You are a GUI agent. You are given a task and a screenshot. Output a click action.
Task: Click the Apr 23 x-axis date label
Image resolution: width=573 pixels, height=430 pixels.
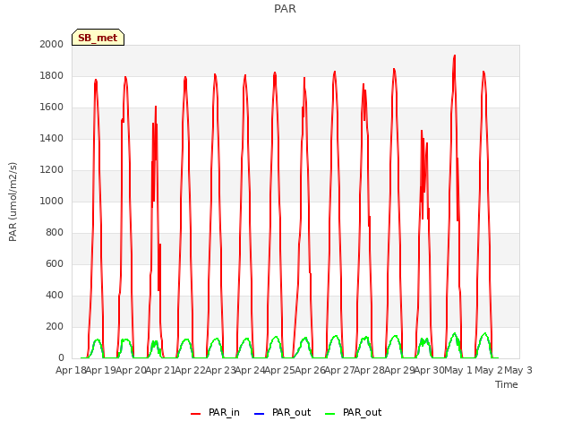coord(220,370)
